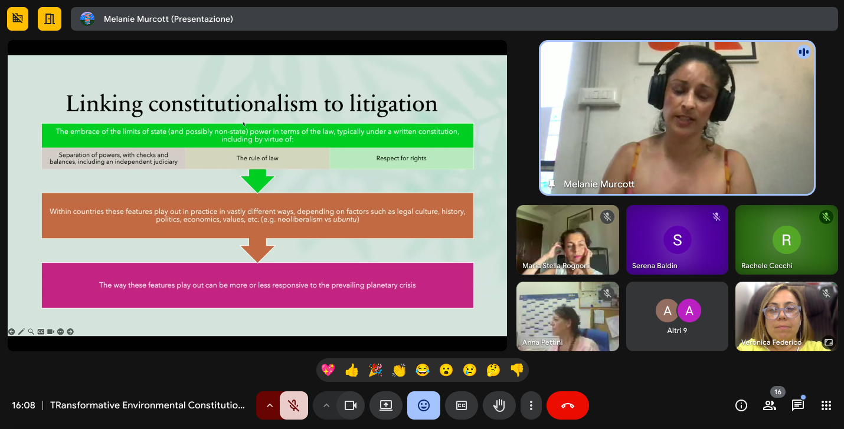Click Veronica Federico's video tile
The image size is (844, 429).
click(786, 316)
